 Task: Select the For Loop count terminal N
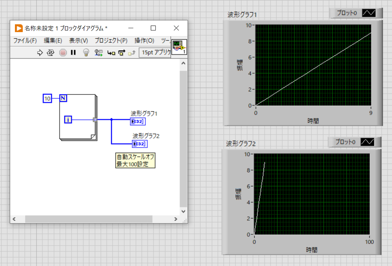(63, 98)
